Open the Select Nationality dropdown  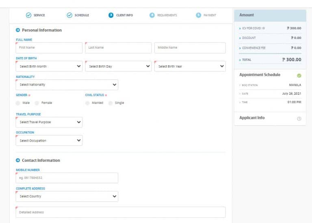click(67, 85)
